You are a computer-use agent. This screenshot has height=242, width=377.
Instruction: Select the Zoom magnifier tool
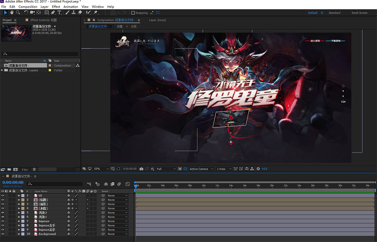tap(18, 12)
